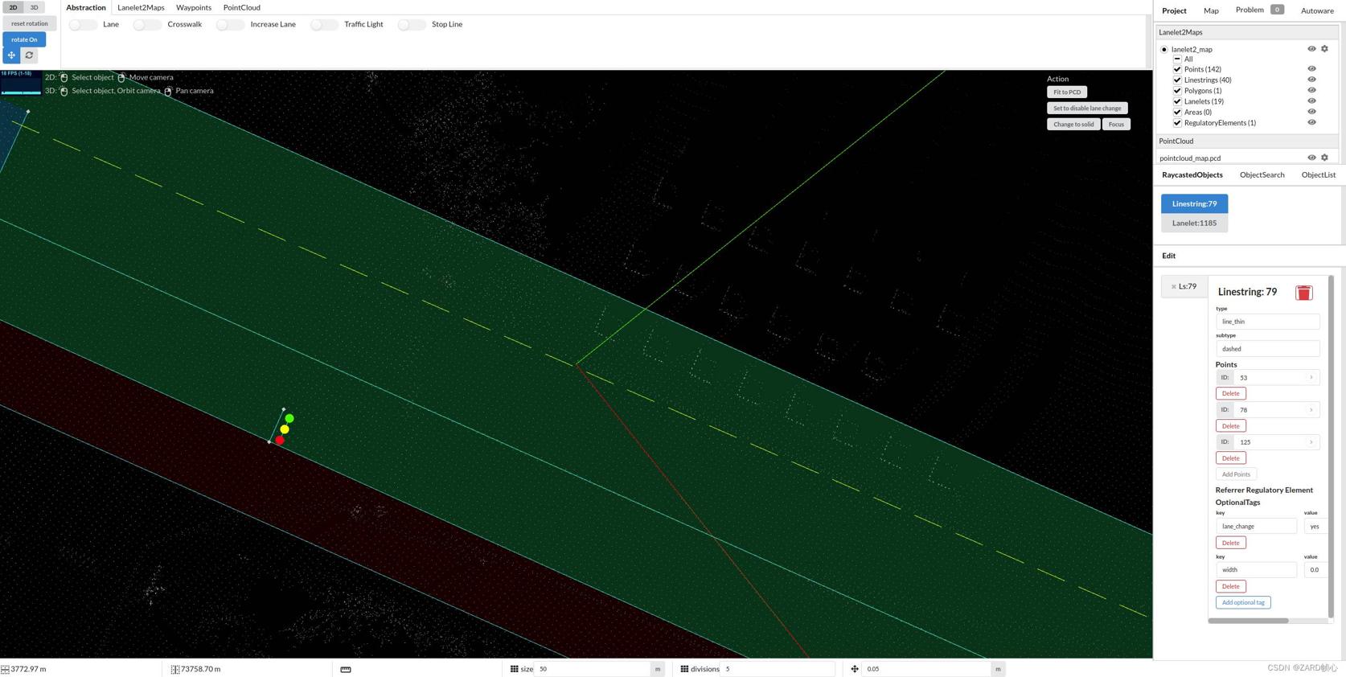Click the ruler measure icon in status bar
The image size is (1346, 677).
pos(346,669)
